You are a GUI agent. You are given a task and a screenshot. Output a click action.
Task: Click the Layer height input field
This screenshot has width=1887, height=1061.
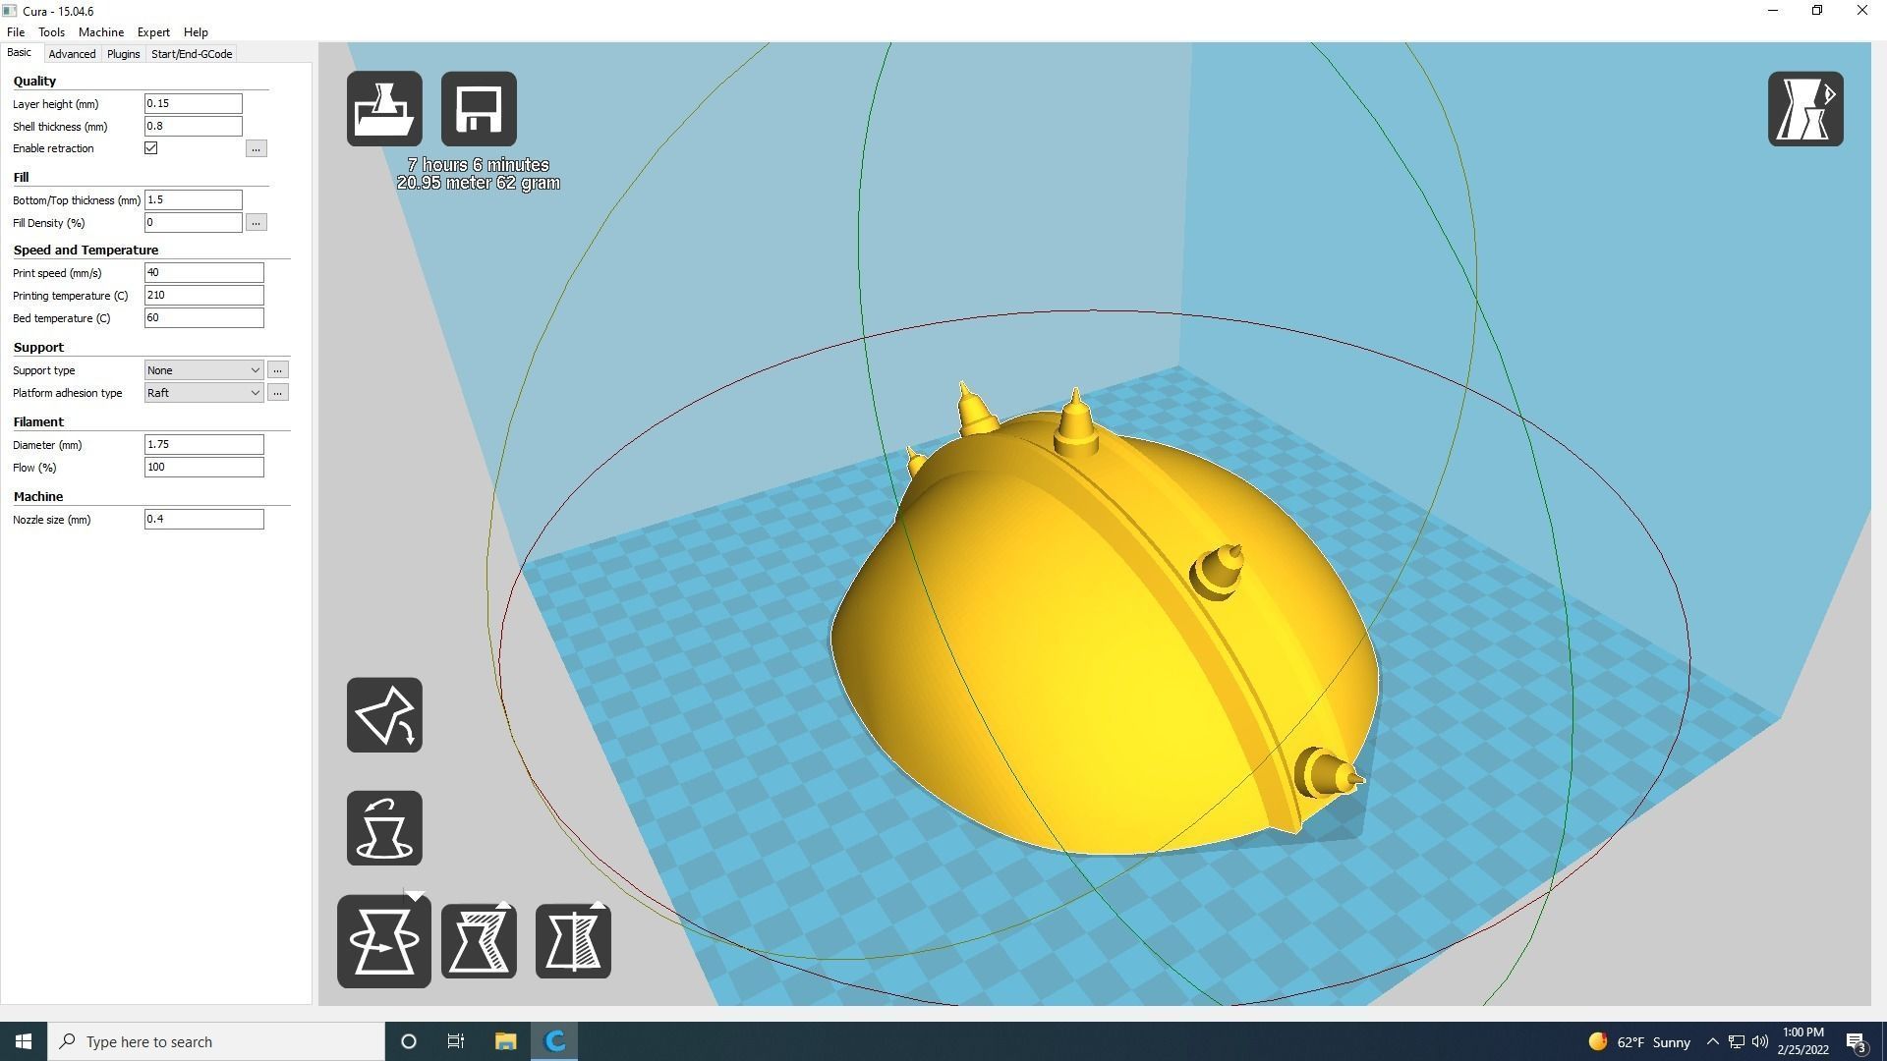[194, 104]
